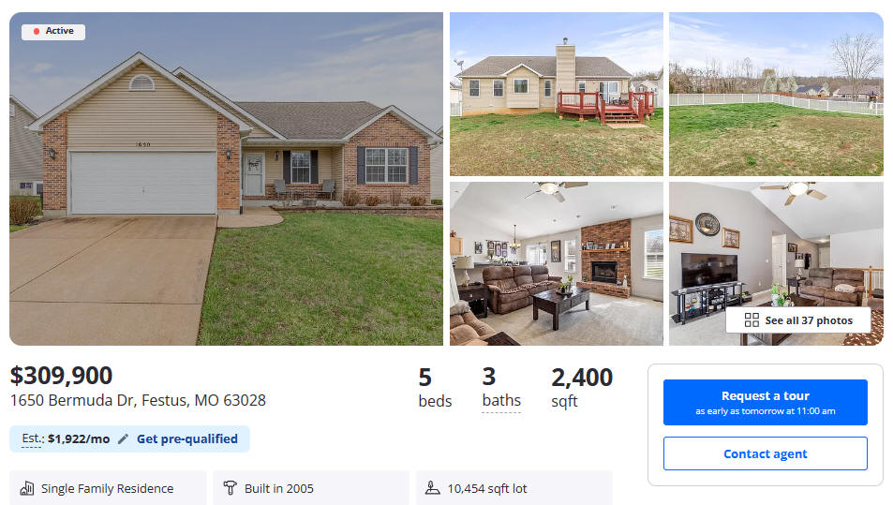Open the back deck exterior photo
The width and height of the screenshot is (893, 505).
coord(557,94)
